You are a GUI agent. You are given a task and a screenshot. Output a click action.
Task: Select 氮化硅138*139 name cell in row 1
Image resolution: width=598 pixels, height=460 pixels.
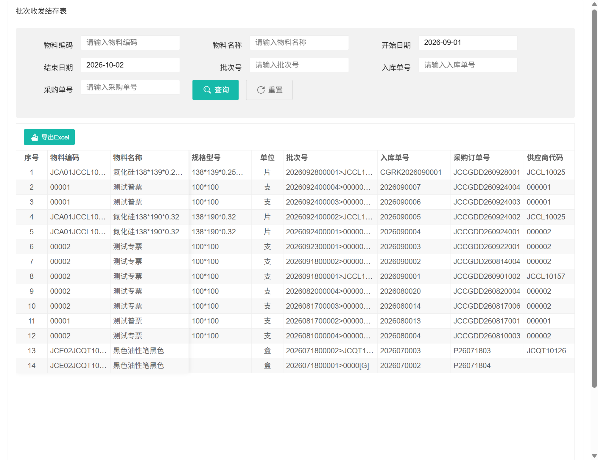tap(149, 172)
